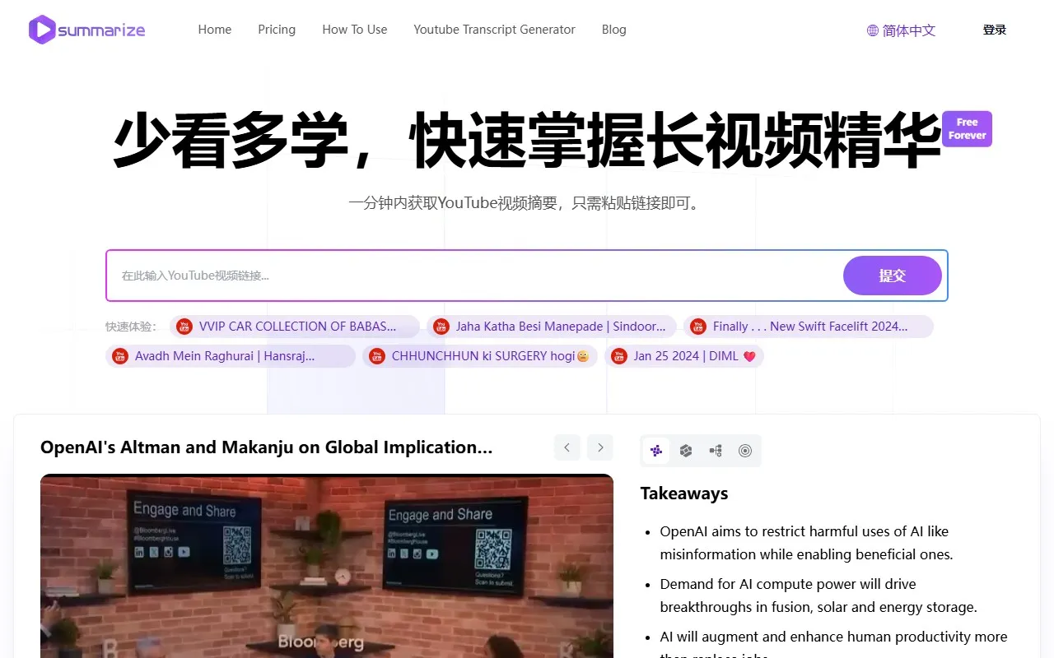Go to next example video arrow
1054x658 pixels.
[x=600, y=447]
